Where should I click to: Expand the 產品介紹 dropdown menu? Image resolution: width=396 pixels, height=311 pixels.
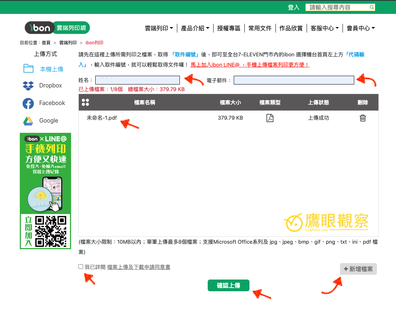(195, 28)
